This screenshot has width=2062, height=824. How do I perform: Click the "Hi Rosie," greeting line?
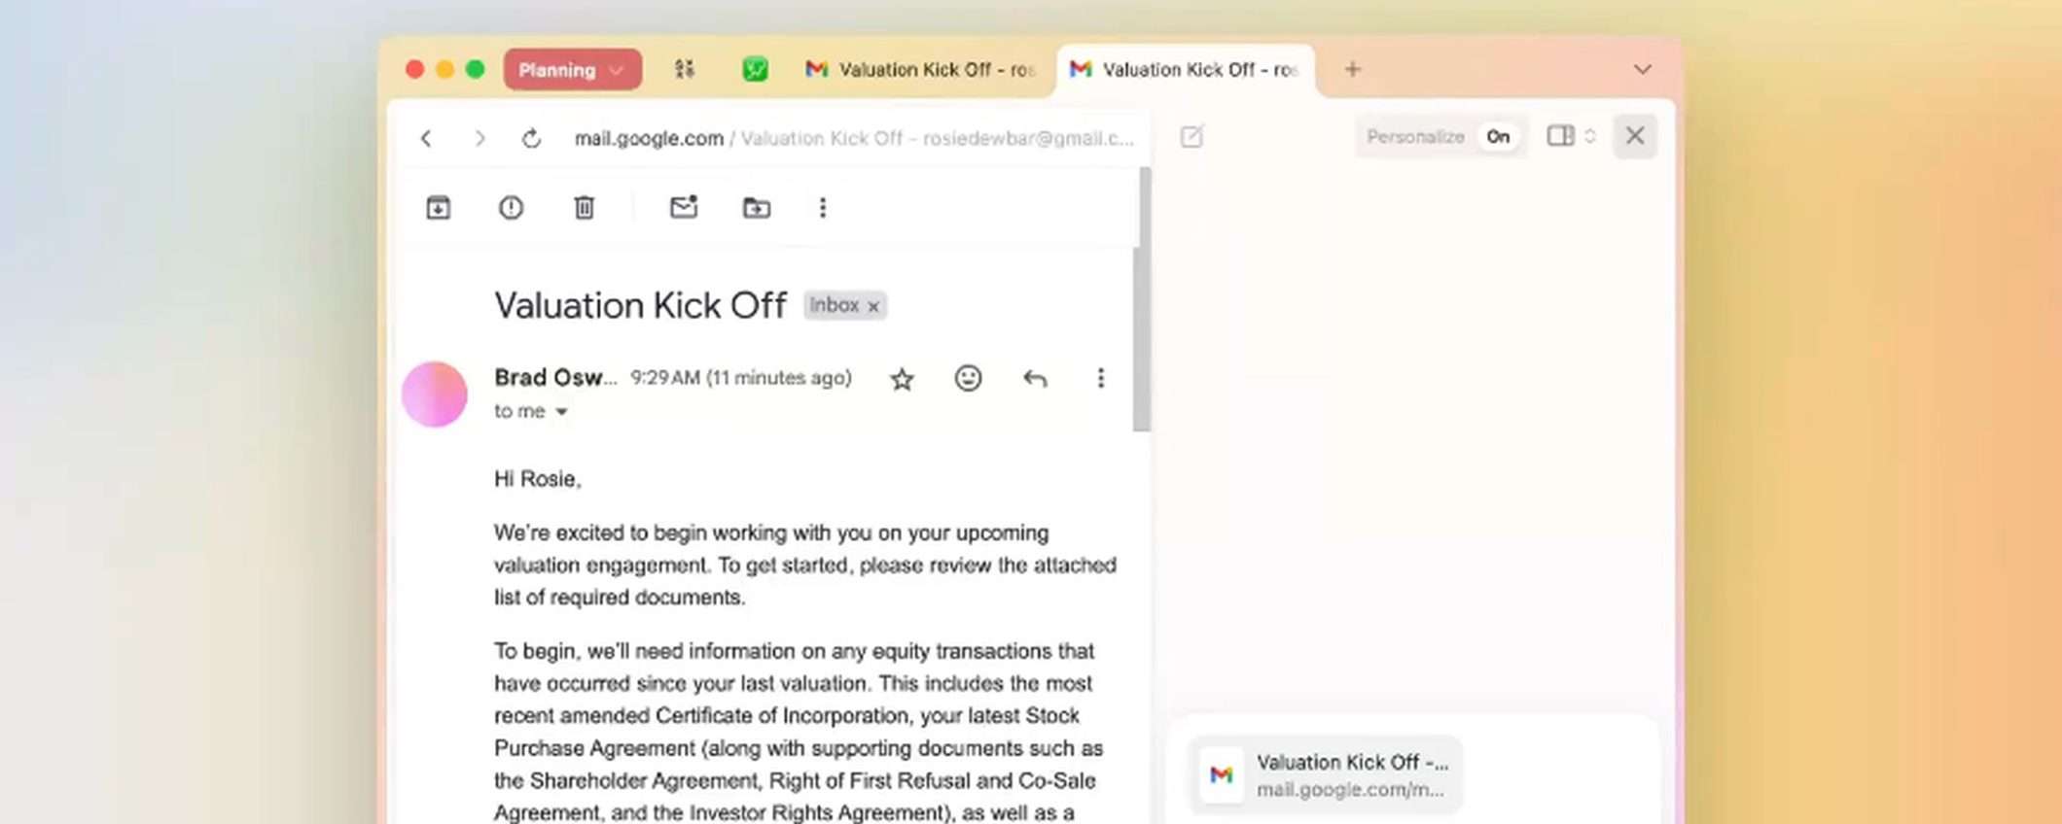[537, 479]
